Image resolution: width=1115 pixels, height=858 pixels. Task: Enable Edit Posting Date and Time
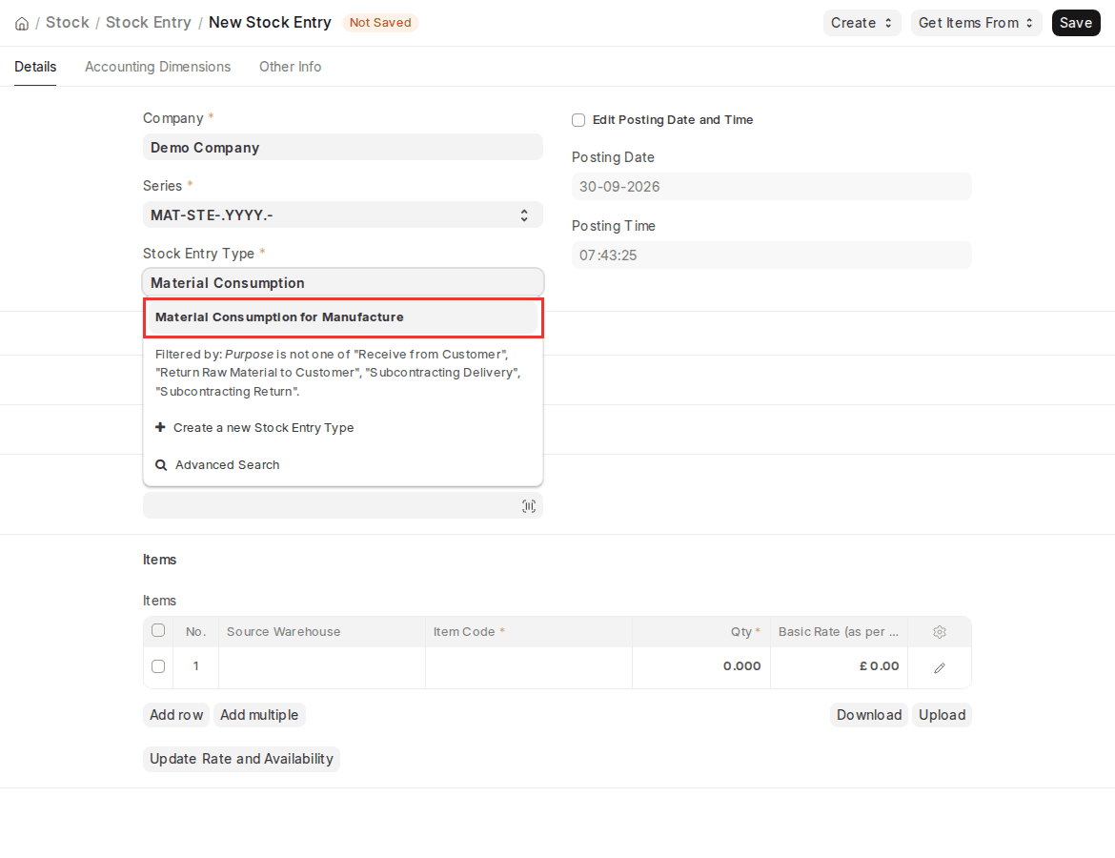[578, 120]
